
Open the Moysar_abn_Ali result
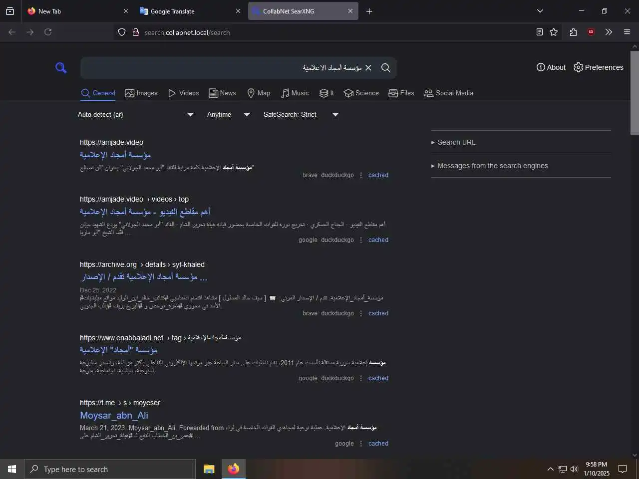point(114,416)
